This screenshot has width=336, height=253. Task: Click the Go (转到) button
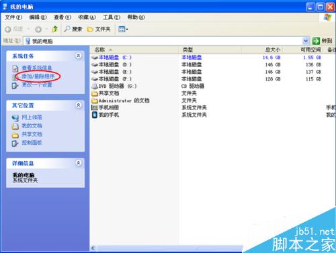click(x=322, y=41)
